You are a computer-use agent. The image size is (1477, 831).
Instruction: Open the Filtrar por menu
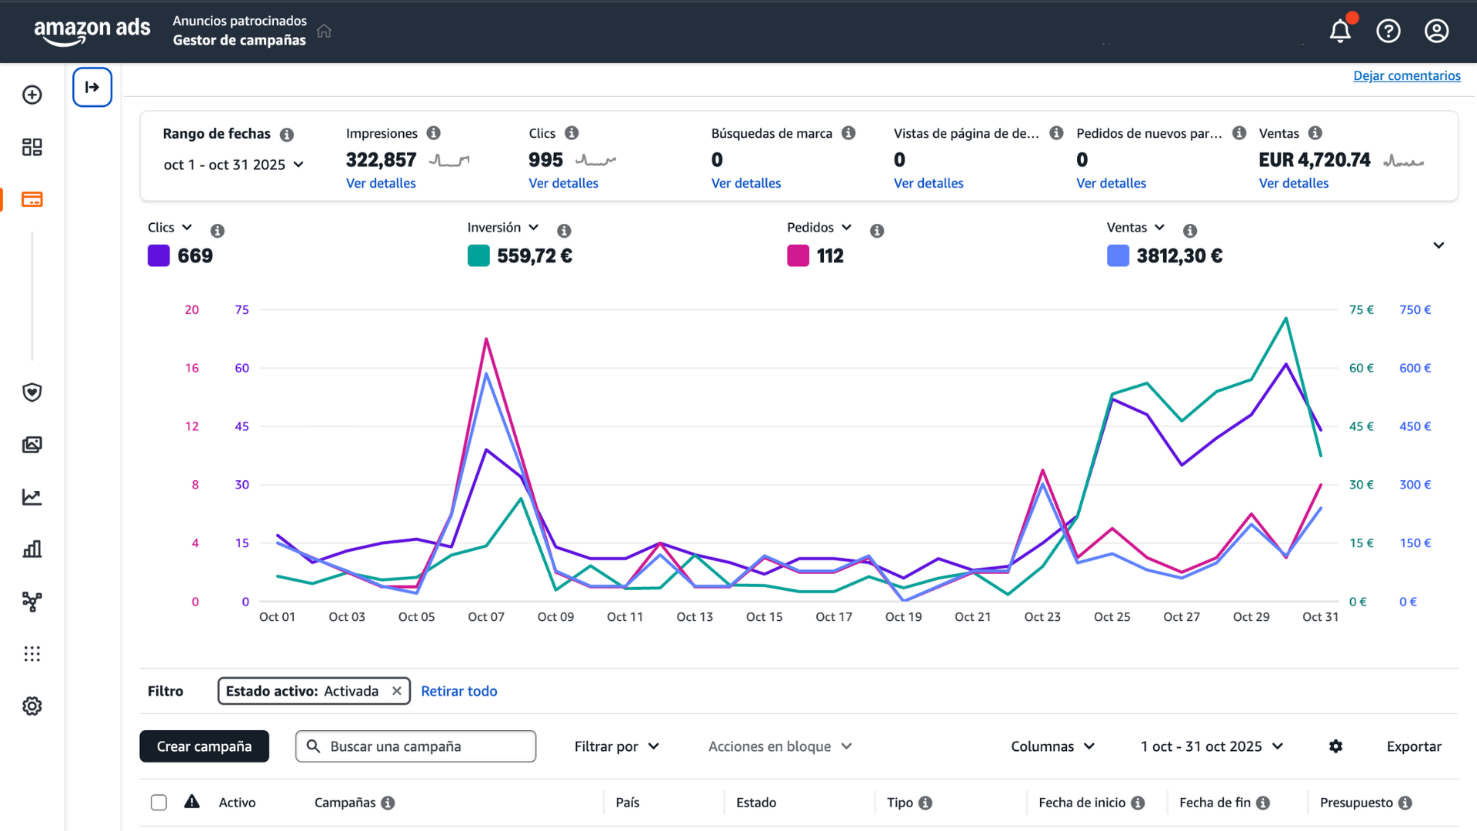coord(616,746)
